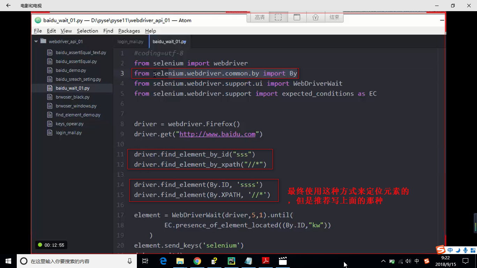477x268 pixels.
Task: Open the Sogou toolbox grid icon
Action: 474,250
